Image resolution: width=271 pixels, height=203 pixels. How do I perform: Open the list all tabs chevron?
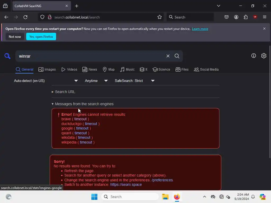click(x=218, y=6)
